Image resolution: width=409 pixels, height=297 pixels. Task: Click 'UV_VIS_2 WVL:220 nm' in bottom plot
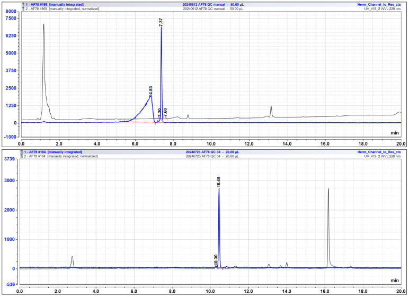click(383, 156)
